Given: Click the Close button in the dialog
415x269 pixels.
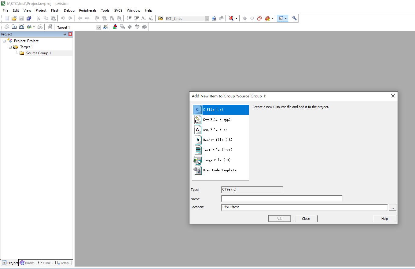Looking at the screenshot, I should [x=306, y=219].
